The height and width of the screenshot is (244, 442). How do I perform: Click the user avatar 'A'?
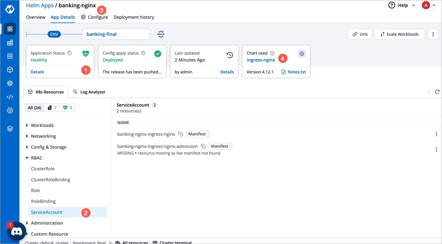pyautogui.click(x=426, y=5)
